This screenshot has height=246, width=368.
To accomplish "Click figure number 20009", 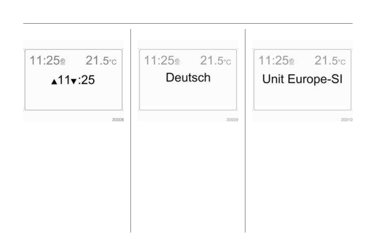I will click(x=232, y=120).
